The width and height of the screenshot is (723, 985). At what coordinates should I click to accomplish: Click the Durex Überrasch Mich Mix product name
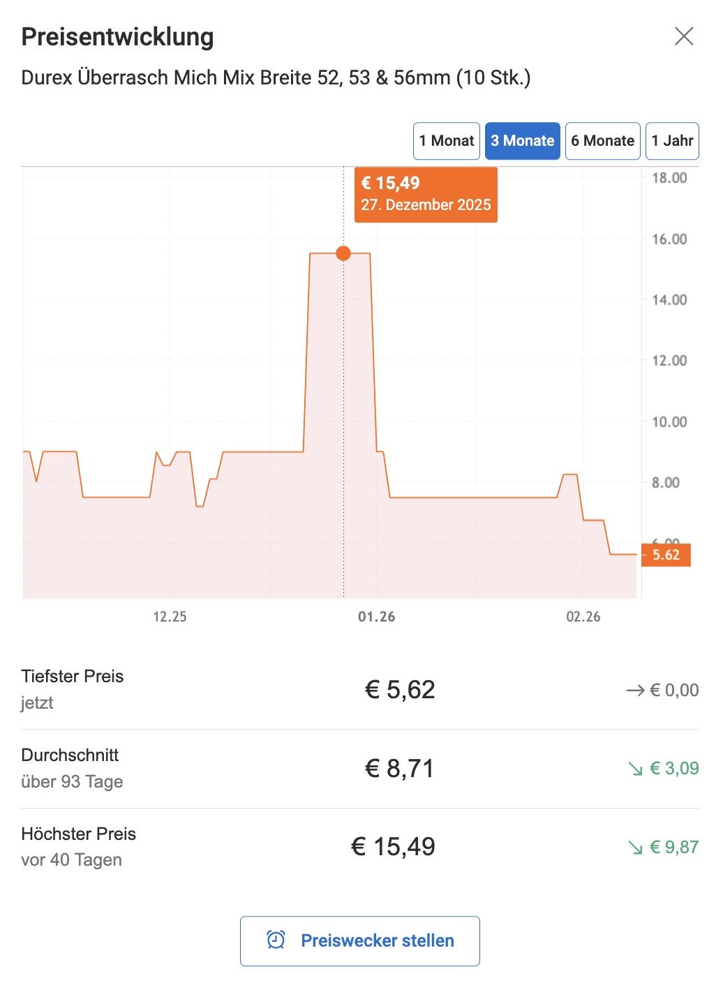coord(276,77)
